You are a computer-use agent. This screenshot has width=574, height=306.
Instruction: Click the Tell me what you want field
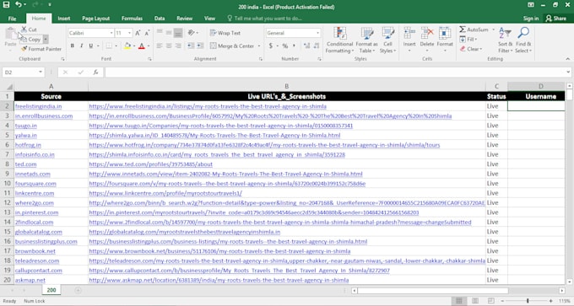[x=268, y=19]
